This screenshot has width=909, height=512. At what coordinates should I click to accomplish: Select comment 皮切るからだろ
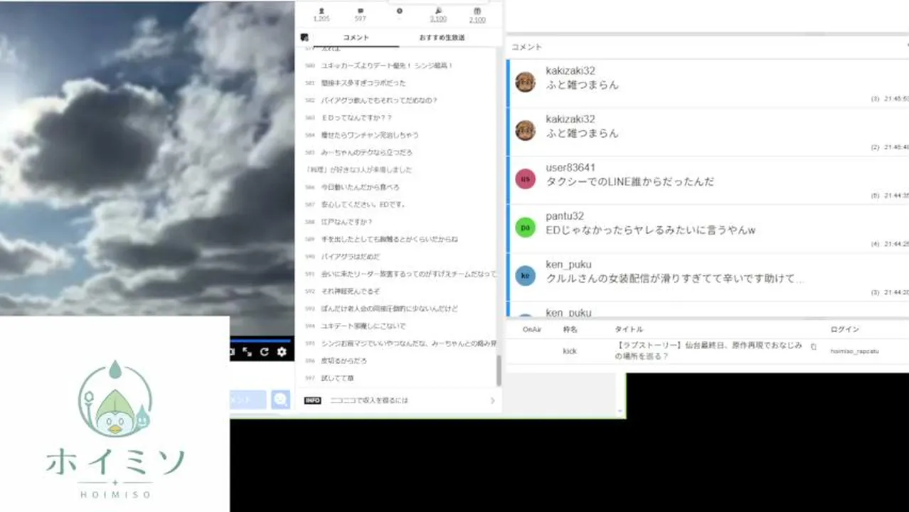[344, 361]
